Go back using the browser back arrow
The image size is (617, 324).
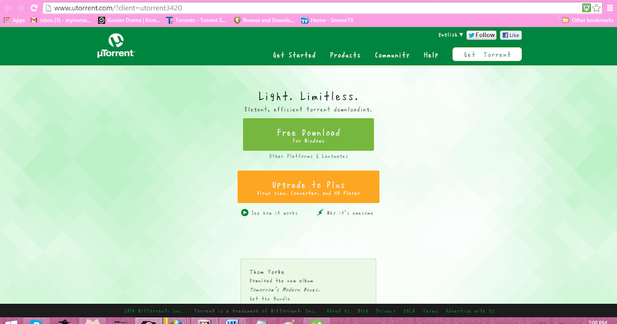click(8, 8)
